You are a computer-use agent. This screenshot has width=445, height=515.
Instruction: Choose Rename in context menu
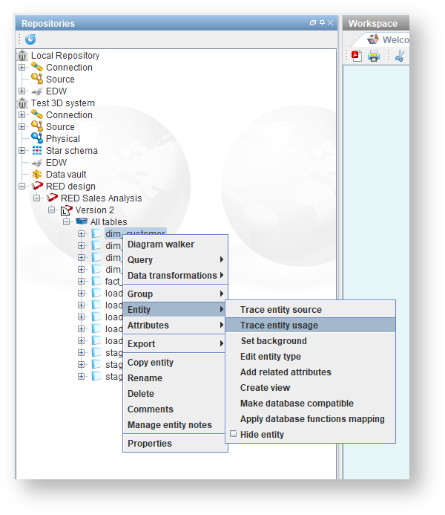pos(175,378)
